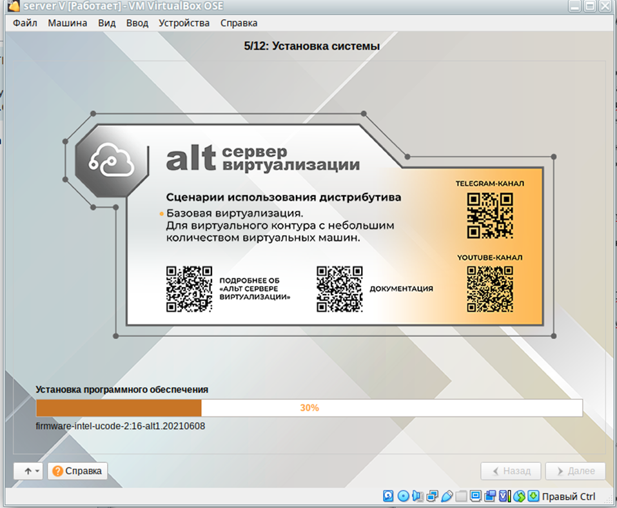Click the orange question mark Справка button
The height and width of the screenshot is (508, 617).
(x=77, y=471)
